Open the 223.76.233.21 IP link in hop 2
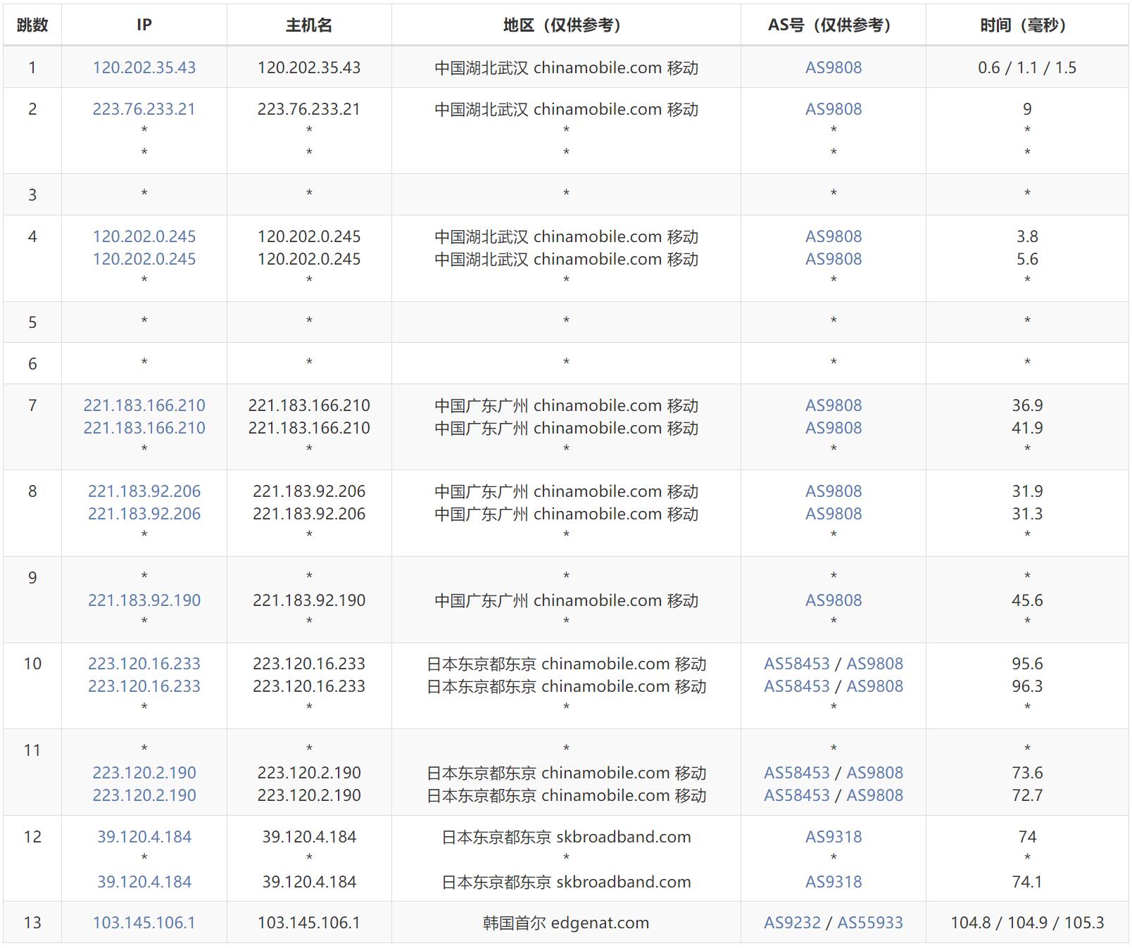The image size is (1132, 948). (144, 109)
